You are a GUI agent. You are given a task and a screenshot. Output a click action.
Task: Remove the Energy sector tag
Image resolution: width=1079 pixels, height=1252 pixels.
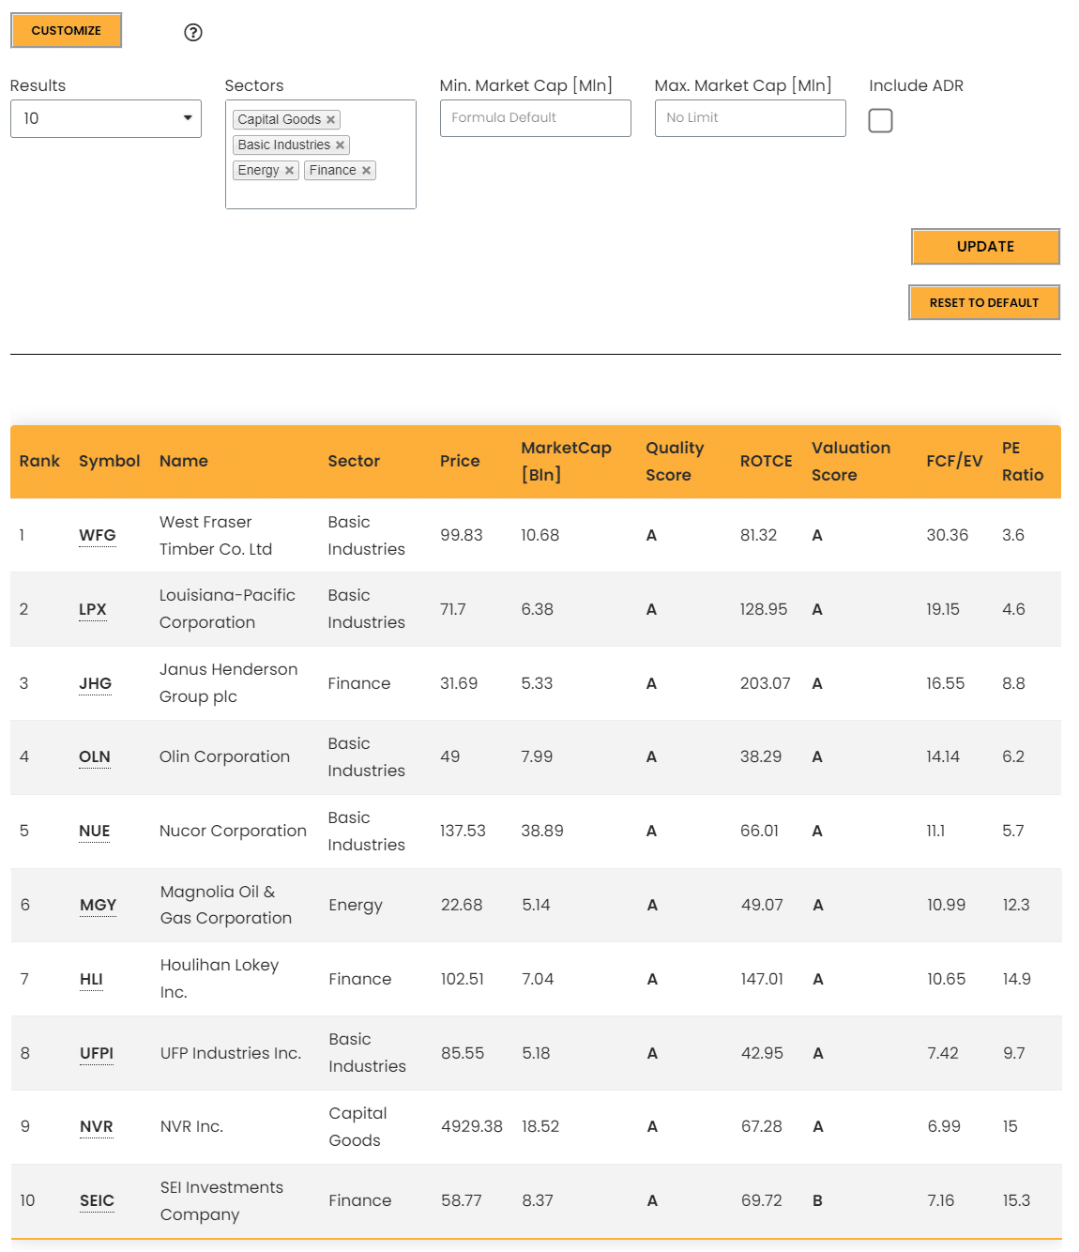click(x=289, y=171)
